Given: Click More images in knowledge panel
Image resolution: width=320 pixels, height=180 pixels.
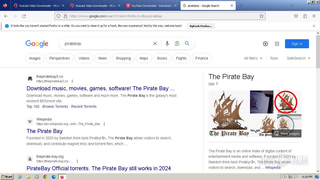Looking at the screenshot, I should click(x=287, y=133).
